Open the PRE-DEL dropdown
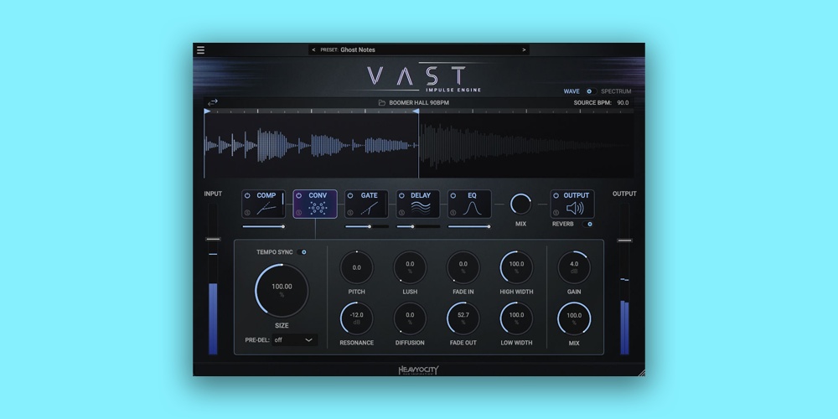 tap(294, 340)
